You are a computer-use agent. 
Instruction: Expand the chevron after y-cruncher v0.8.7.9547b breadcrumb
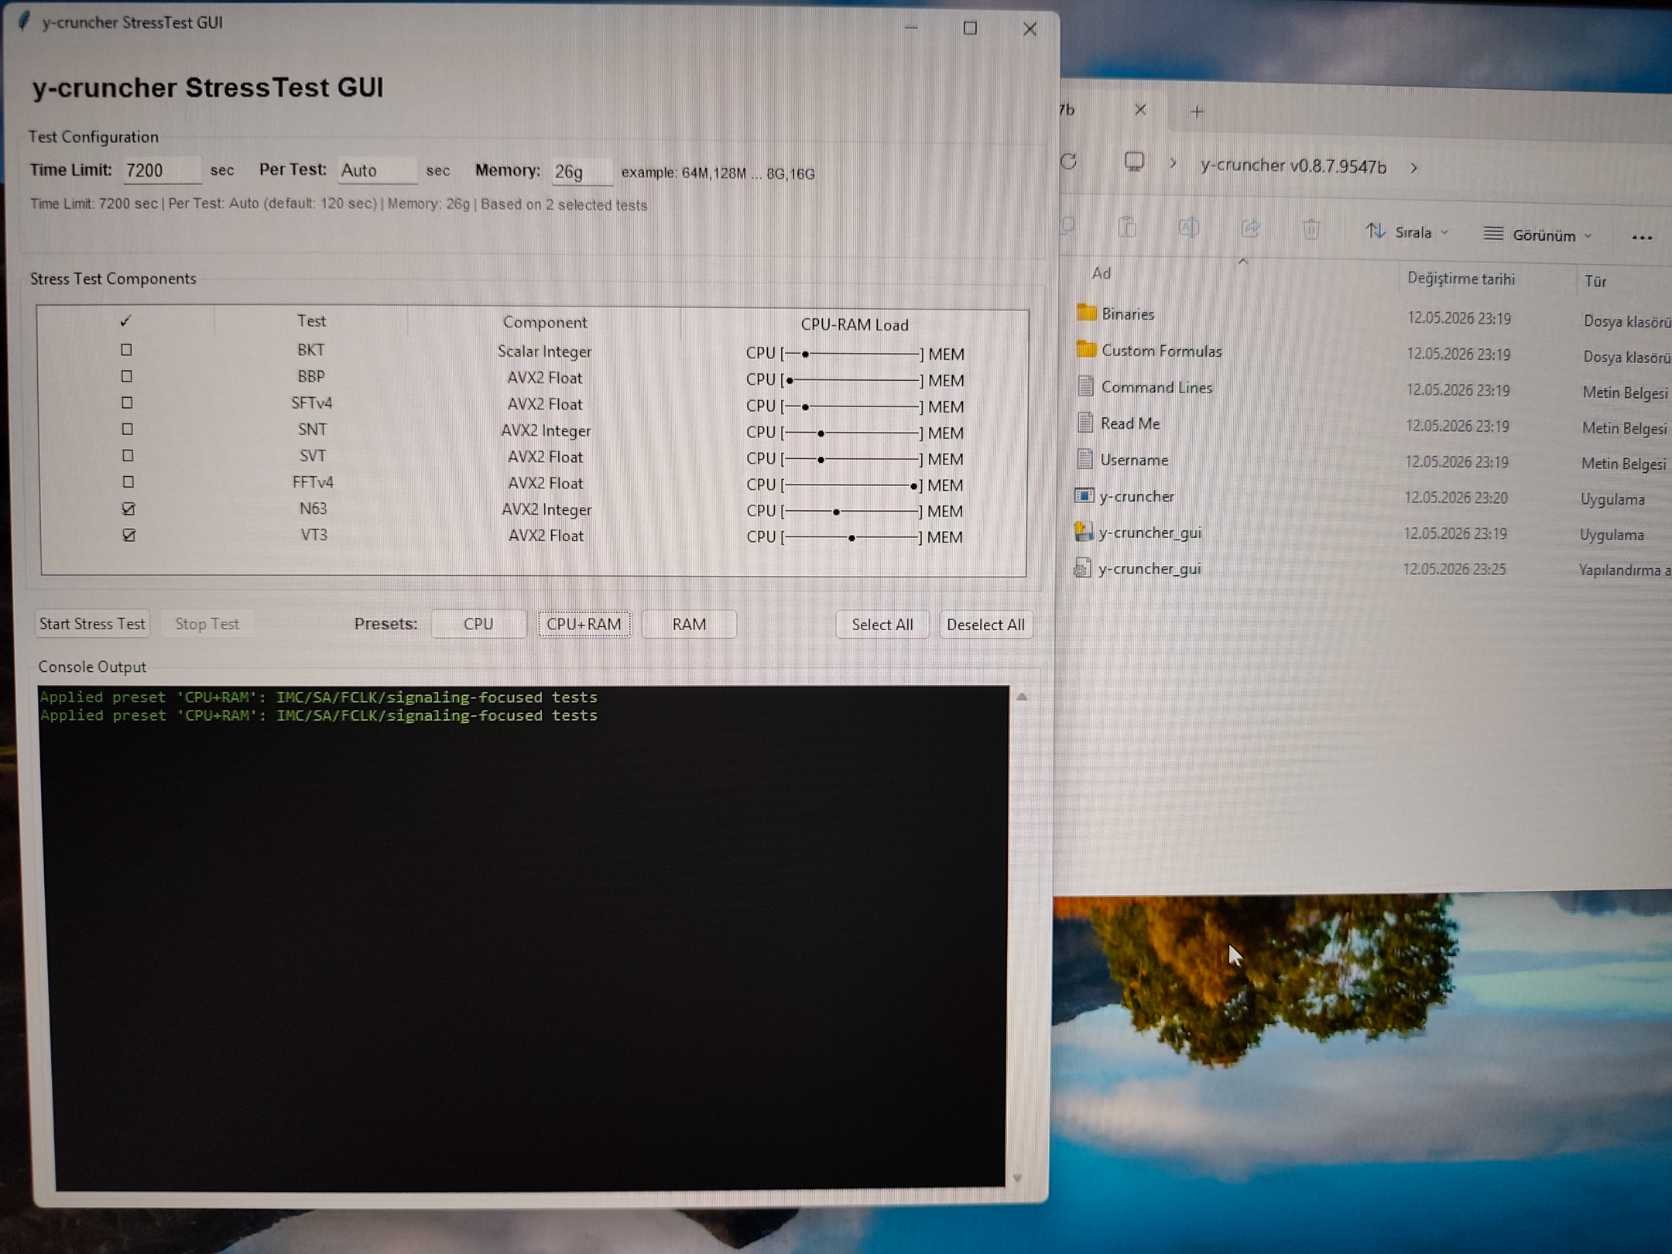click(x=1413, y=167)
